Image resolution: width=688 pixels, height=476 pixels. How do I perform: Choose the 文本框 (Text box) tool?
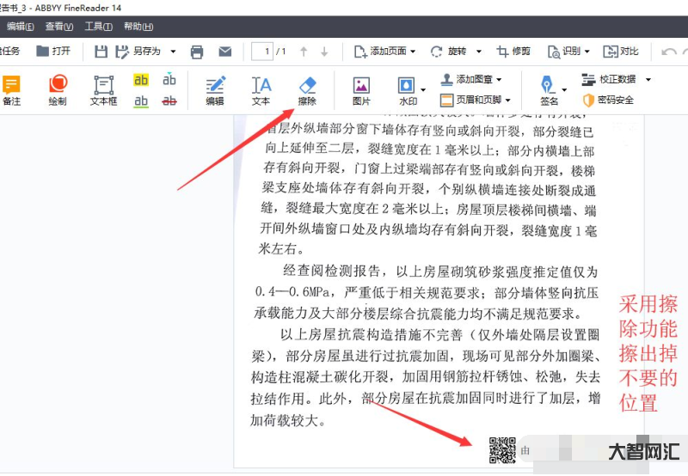point(103,90)
